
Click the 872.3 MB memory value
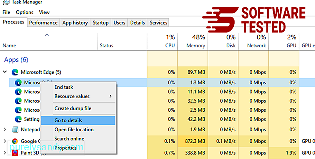pos(195,141)
